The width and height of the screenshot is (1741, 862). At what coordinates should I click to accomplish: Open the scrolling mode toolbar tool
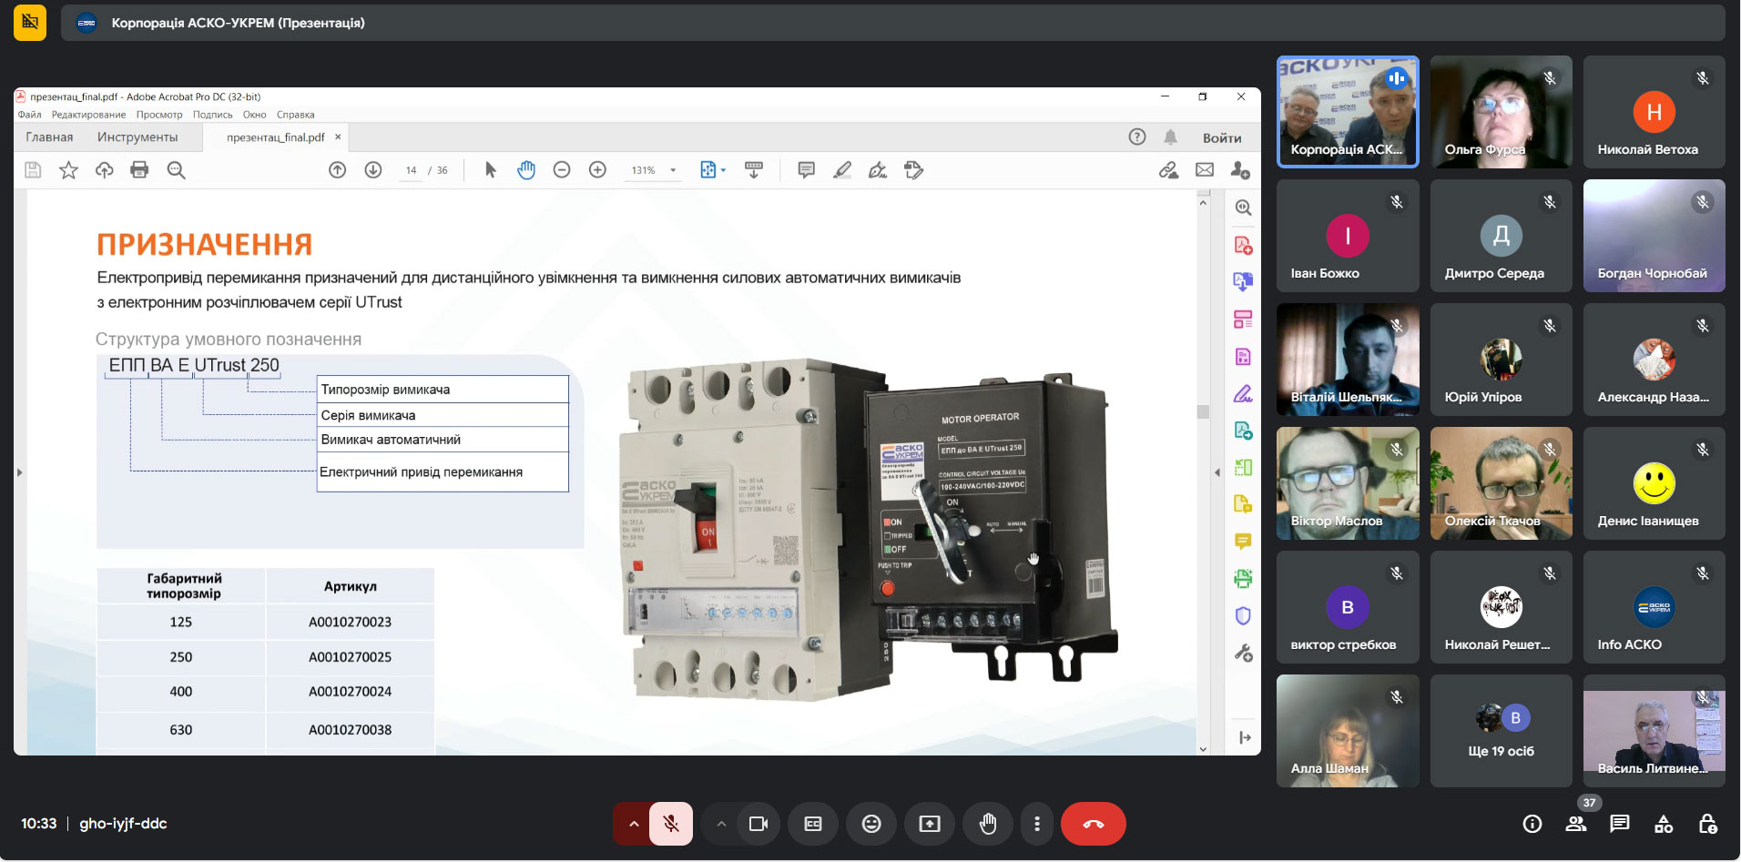[x=754, y=170]
